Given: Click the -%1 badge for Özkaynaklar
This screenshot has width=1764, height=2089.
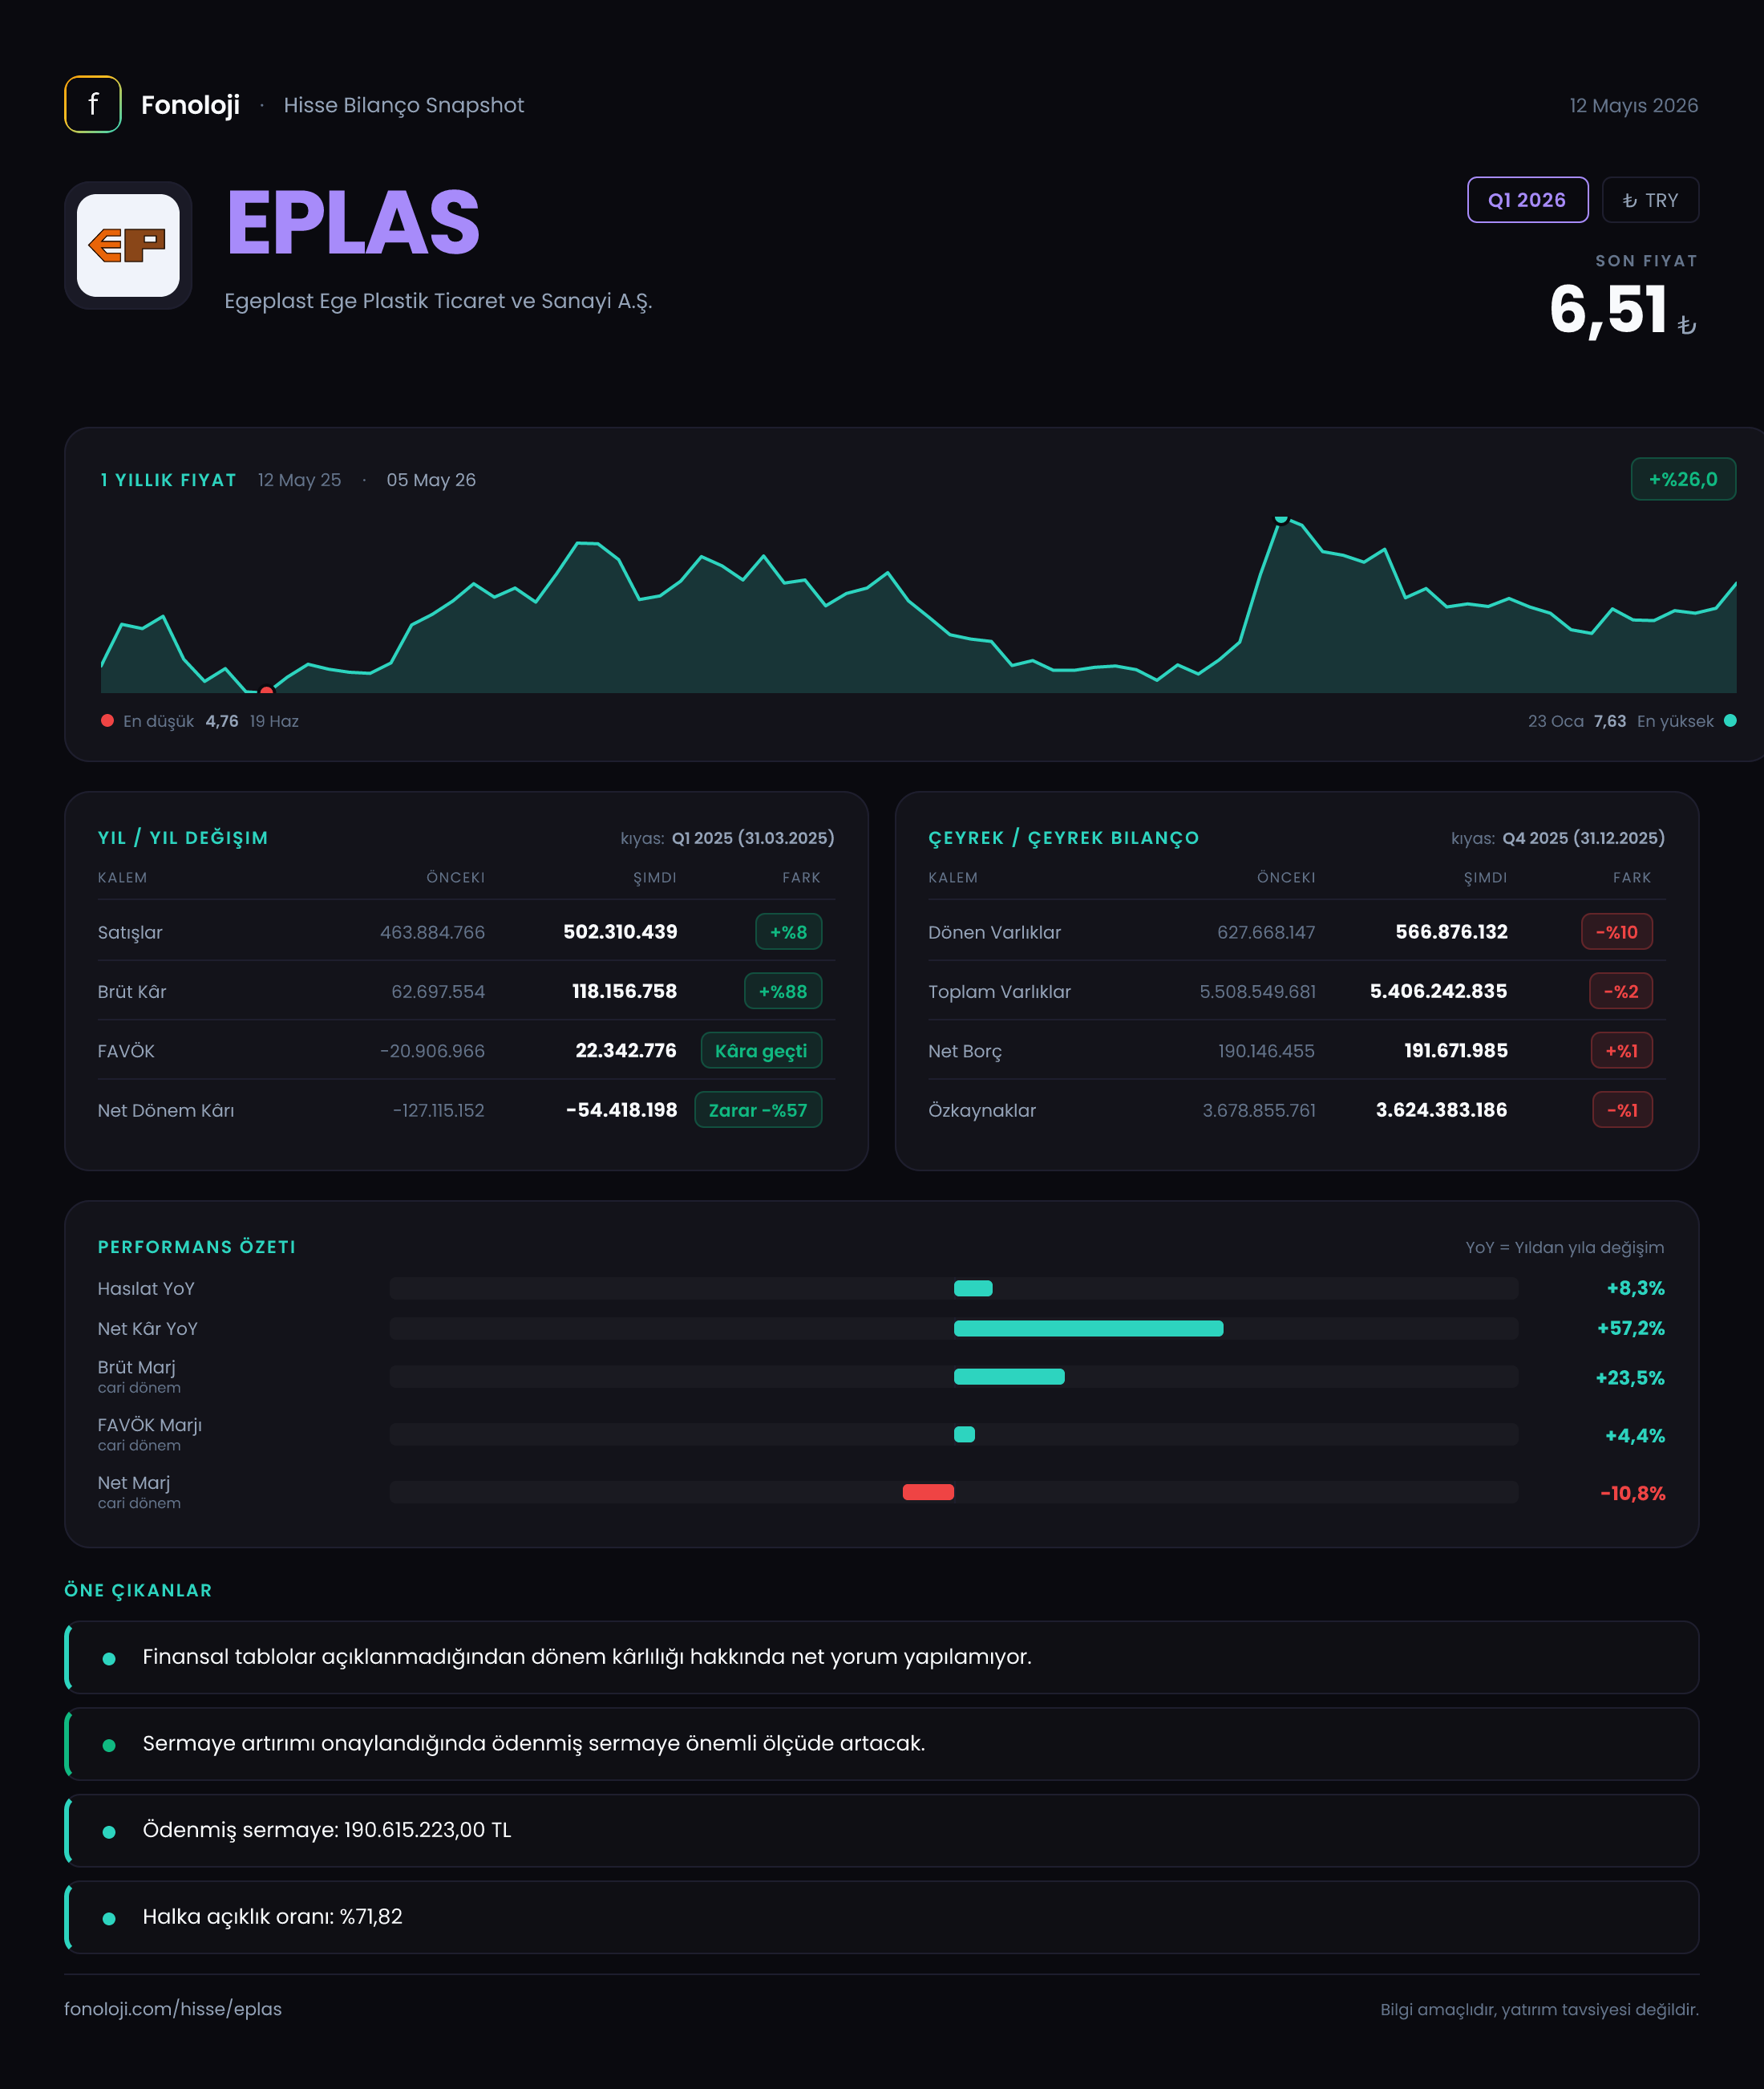Looking at the screenshot, I should tap(1622, 1109).
